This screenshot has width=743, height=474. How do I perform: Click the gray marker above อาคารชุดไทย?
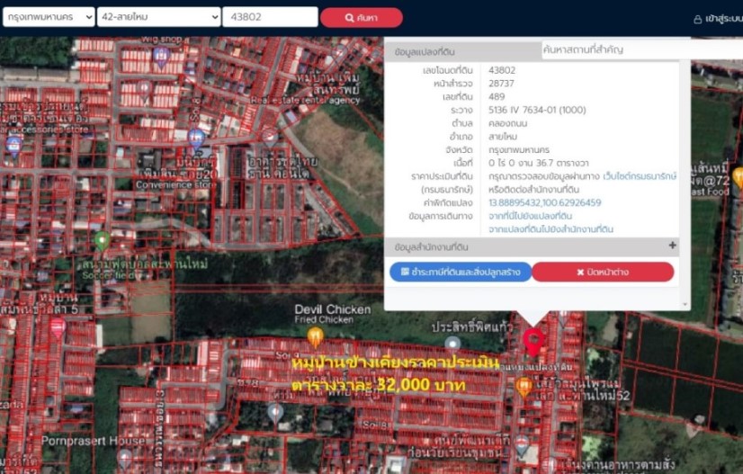270,137
